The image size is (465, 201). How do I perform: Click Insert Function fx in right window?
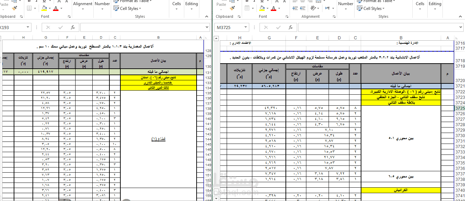[x=290, y=27]
